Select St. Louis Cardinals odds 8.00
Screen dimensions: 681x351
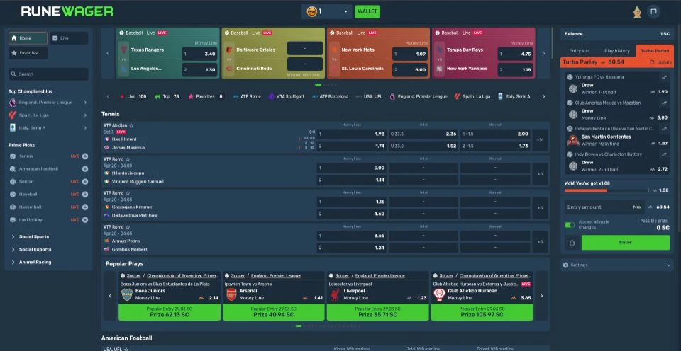[x=409, y=70]
